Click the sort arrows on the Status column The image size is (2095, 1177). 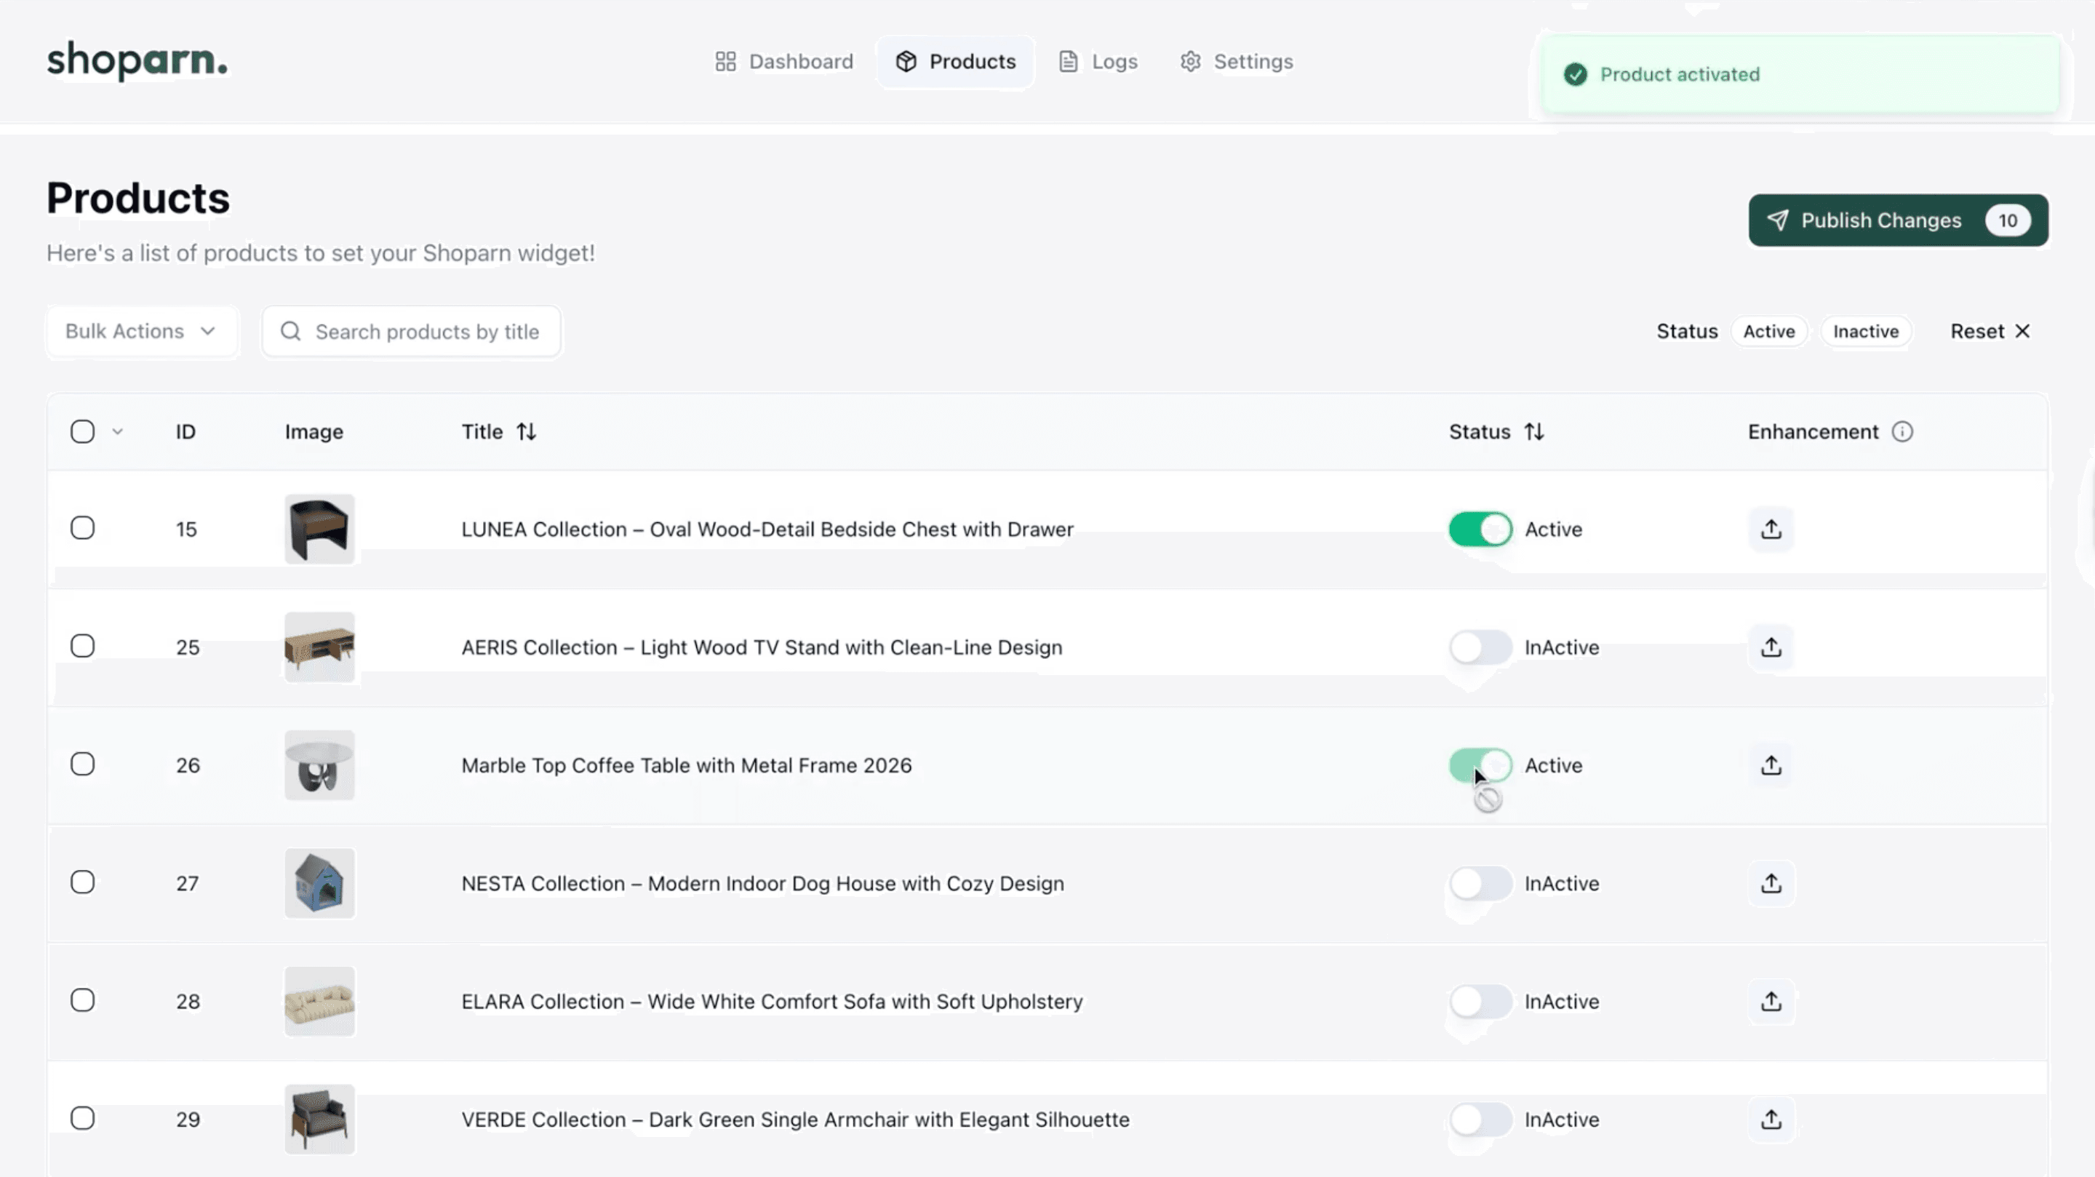pos(1535,432)
